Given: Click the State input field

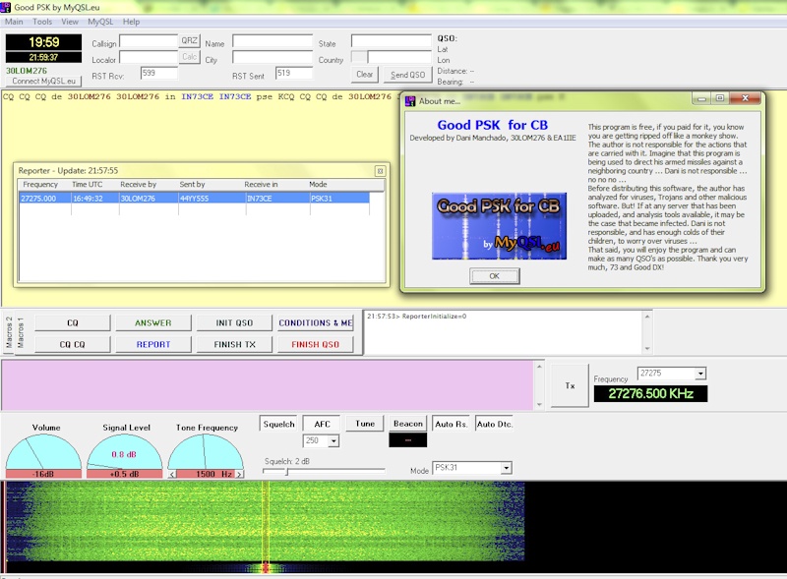Looking at the screenshot, I should pyautogui.click(x=391, y=40).
